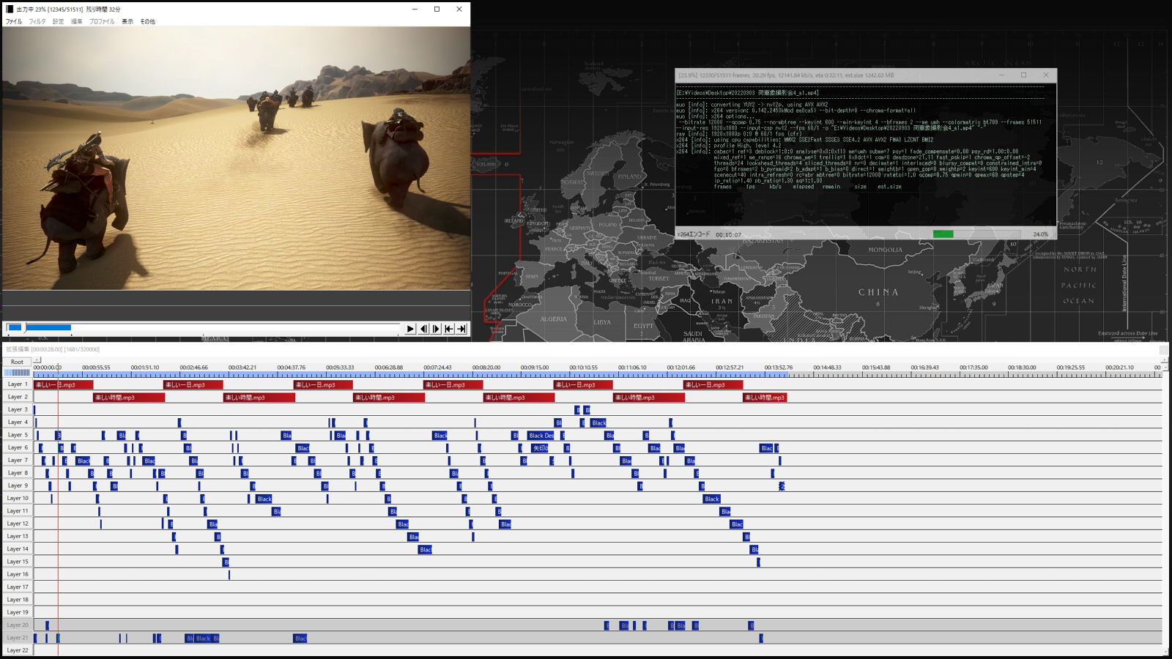The image size is (1172, 659).
Task: Open the 表示 menu
Action: 127,22
